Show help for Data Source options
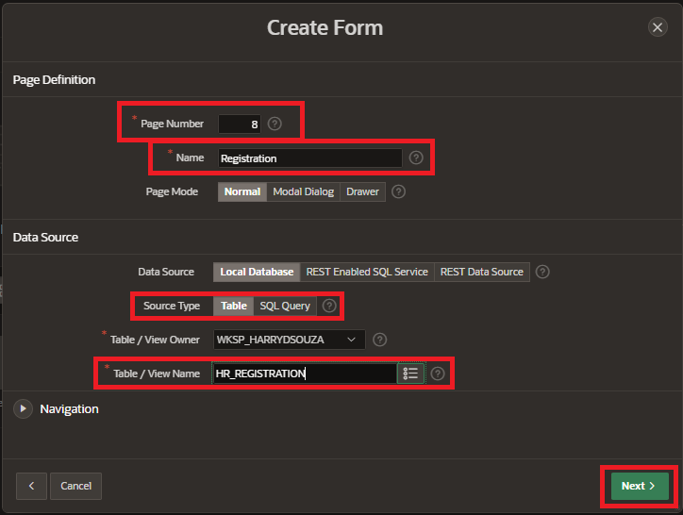683x515 pixels. [x=541, y=272]
